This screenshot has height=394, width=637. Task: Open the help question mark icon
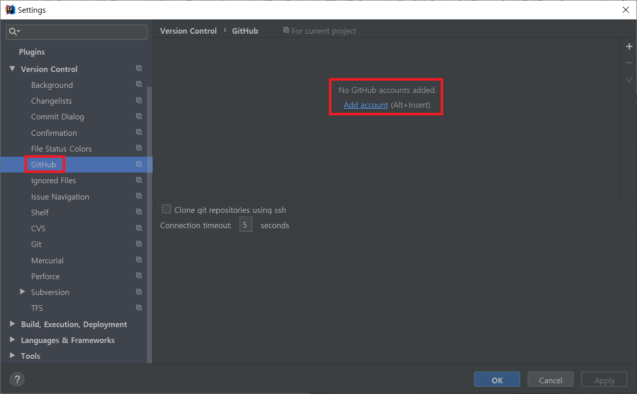pyautogui.click(x=17, y=379)
